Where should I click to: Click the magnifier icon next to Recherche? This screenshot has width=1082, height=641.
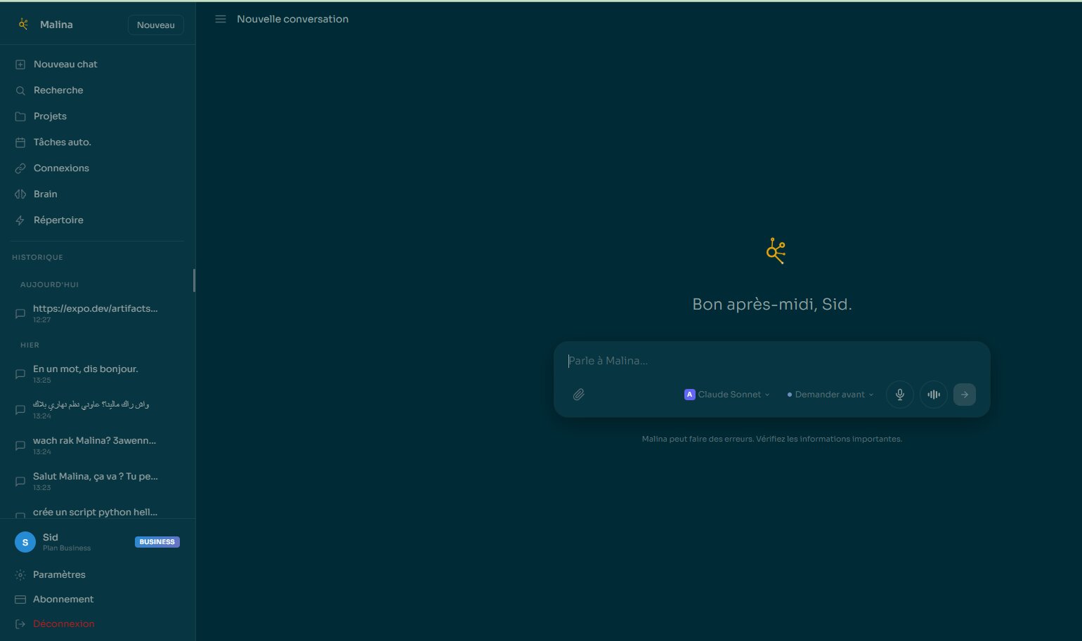coord(20,91)
